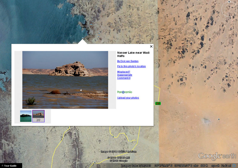Open photo marker at bottom road junction

pos(95,163)
